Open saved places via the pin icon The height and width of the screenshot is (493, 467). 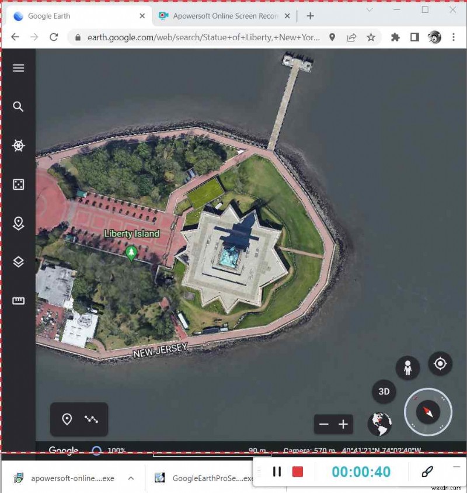(18, 224)
